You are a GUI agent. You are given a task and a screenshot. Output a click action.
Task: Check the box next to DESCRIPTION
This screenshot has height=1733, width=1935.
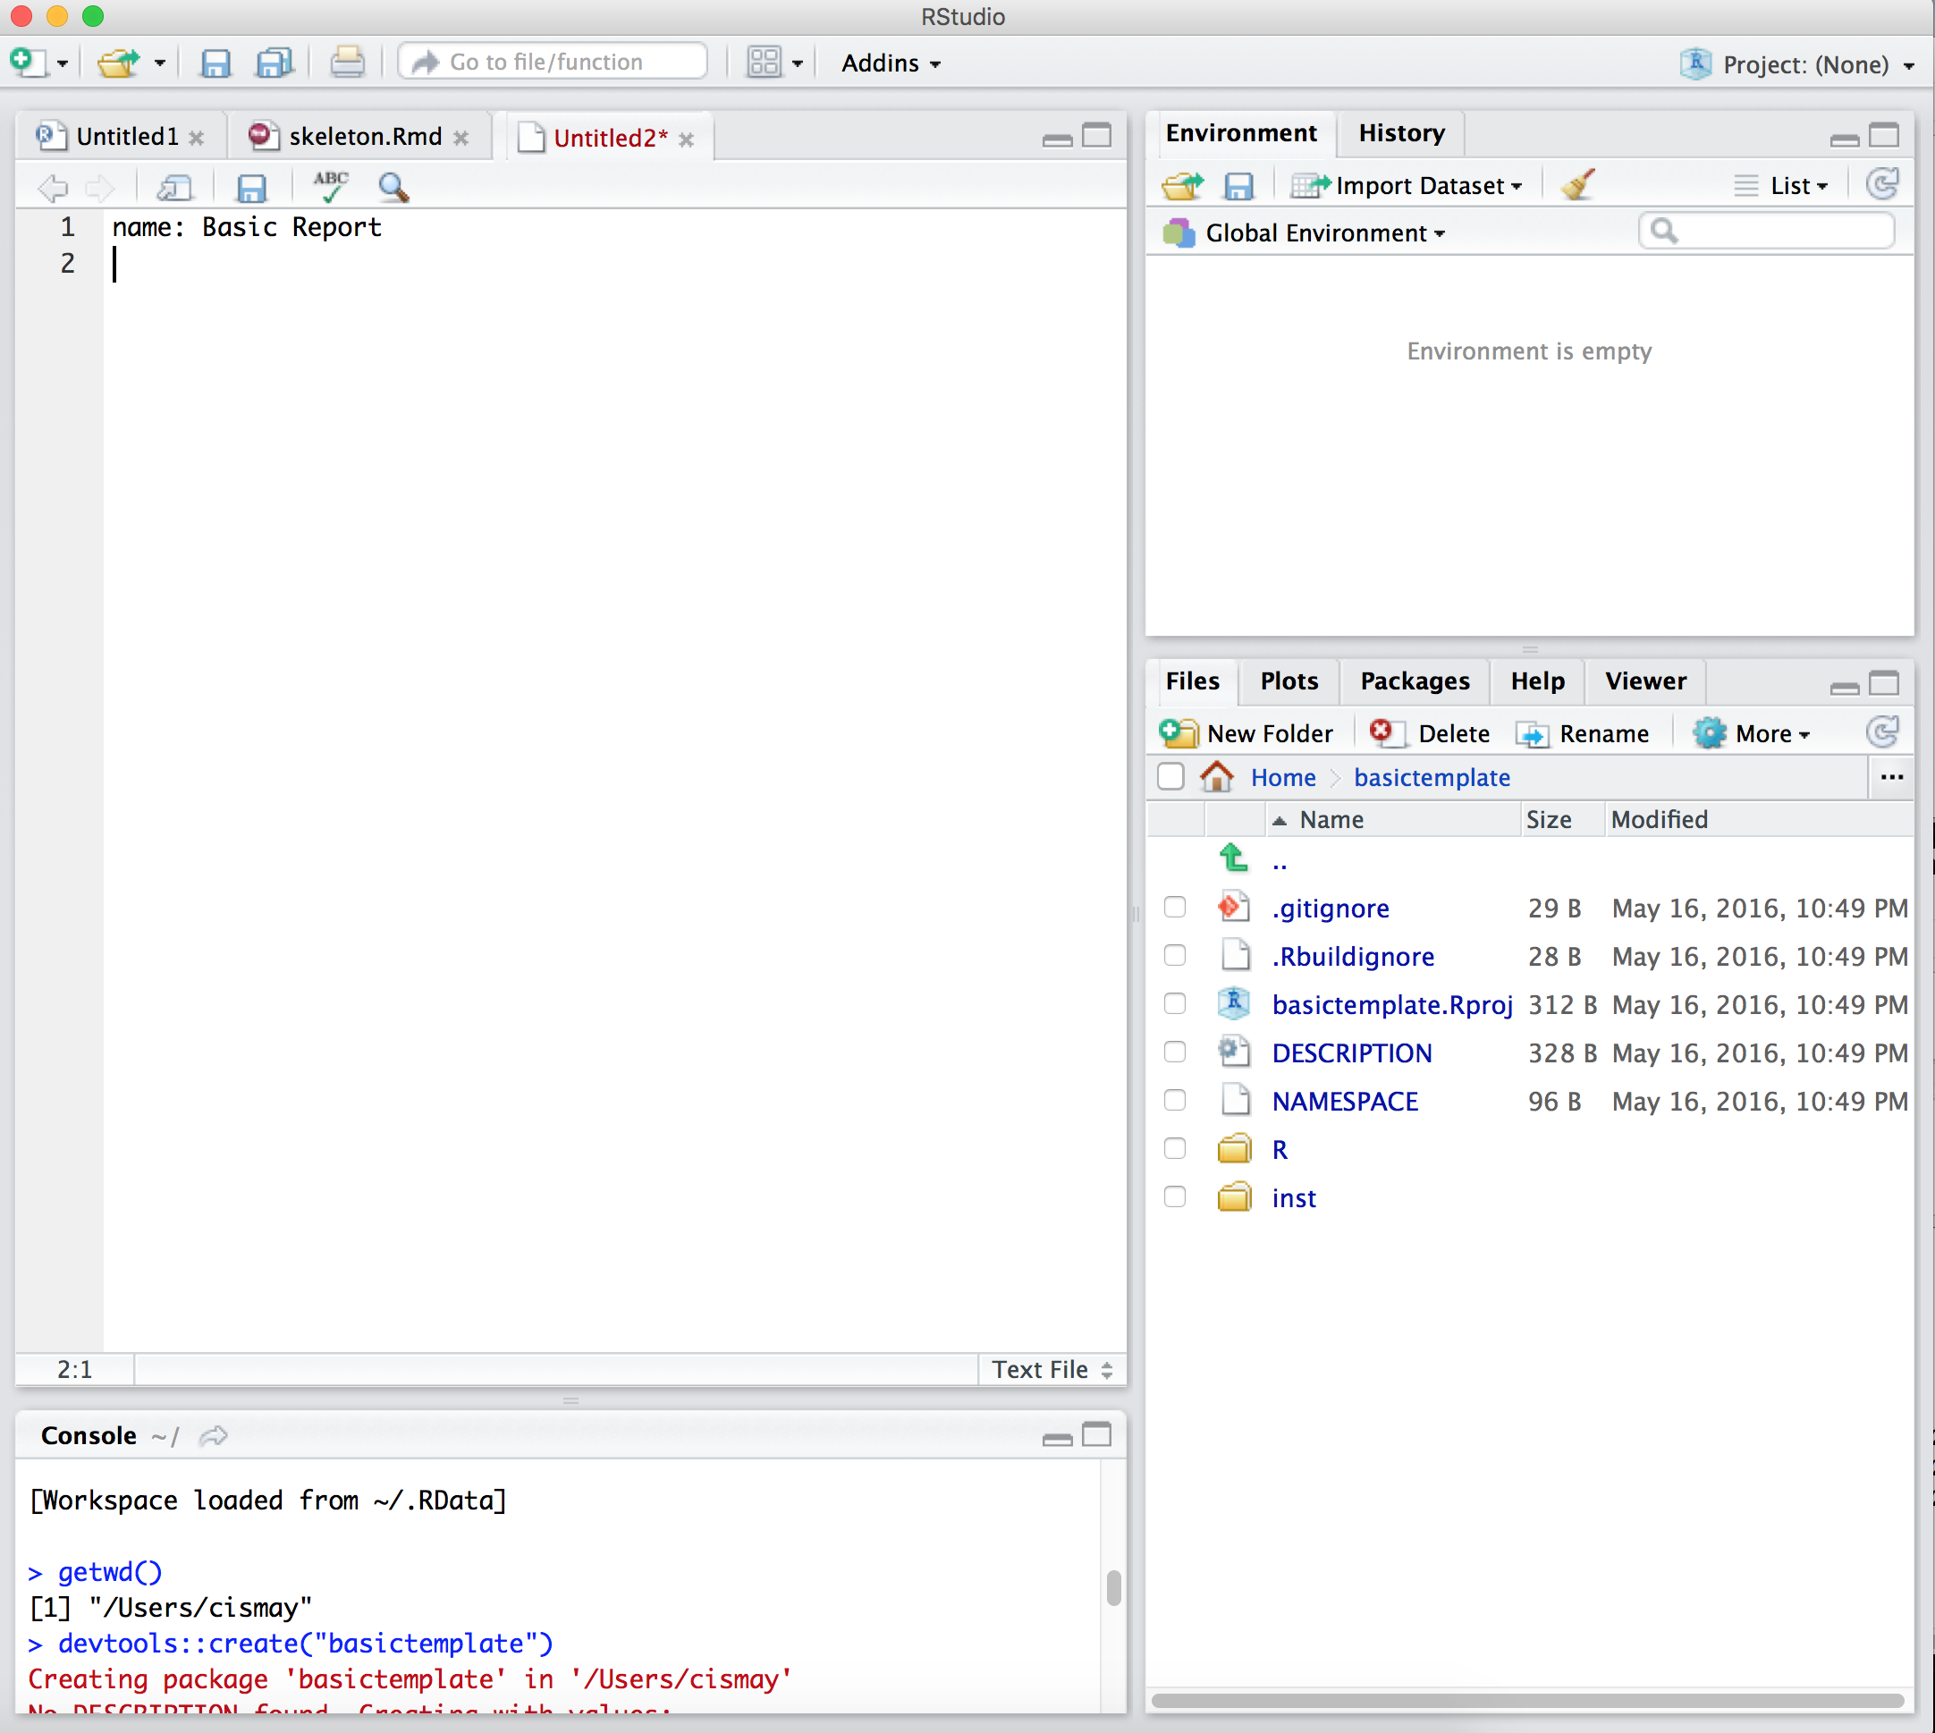1174,1052
